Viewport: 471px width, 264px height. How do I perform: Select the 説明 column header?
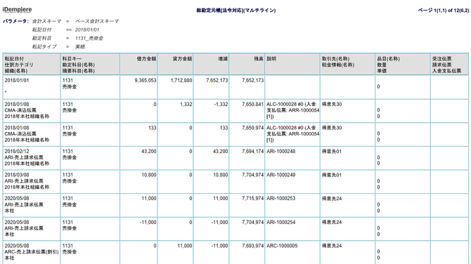tap(271, 59)
